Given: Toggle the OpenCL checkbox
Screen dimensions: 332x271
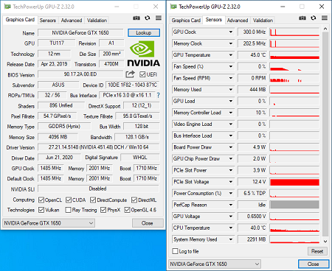Looking at the screenshot, I should (x=41, y=200).
